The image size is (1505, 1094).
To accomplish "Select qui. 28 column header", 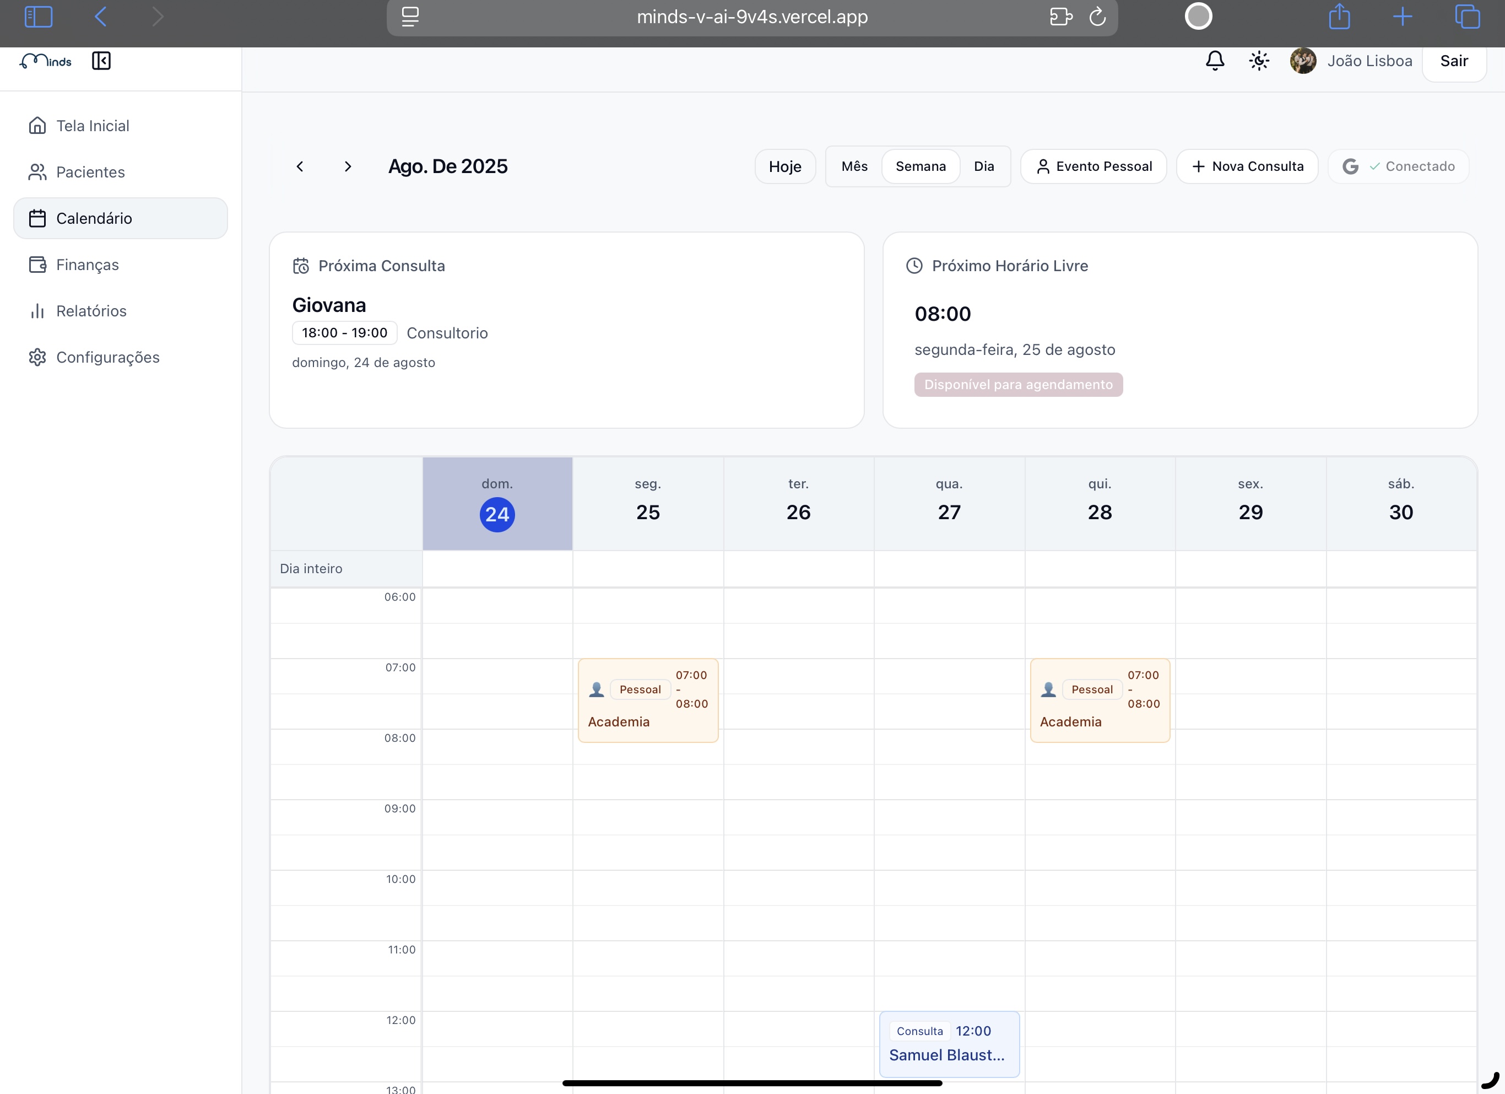I will [1100, 503].
